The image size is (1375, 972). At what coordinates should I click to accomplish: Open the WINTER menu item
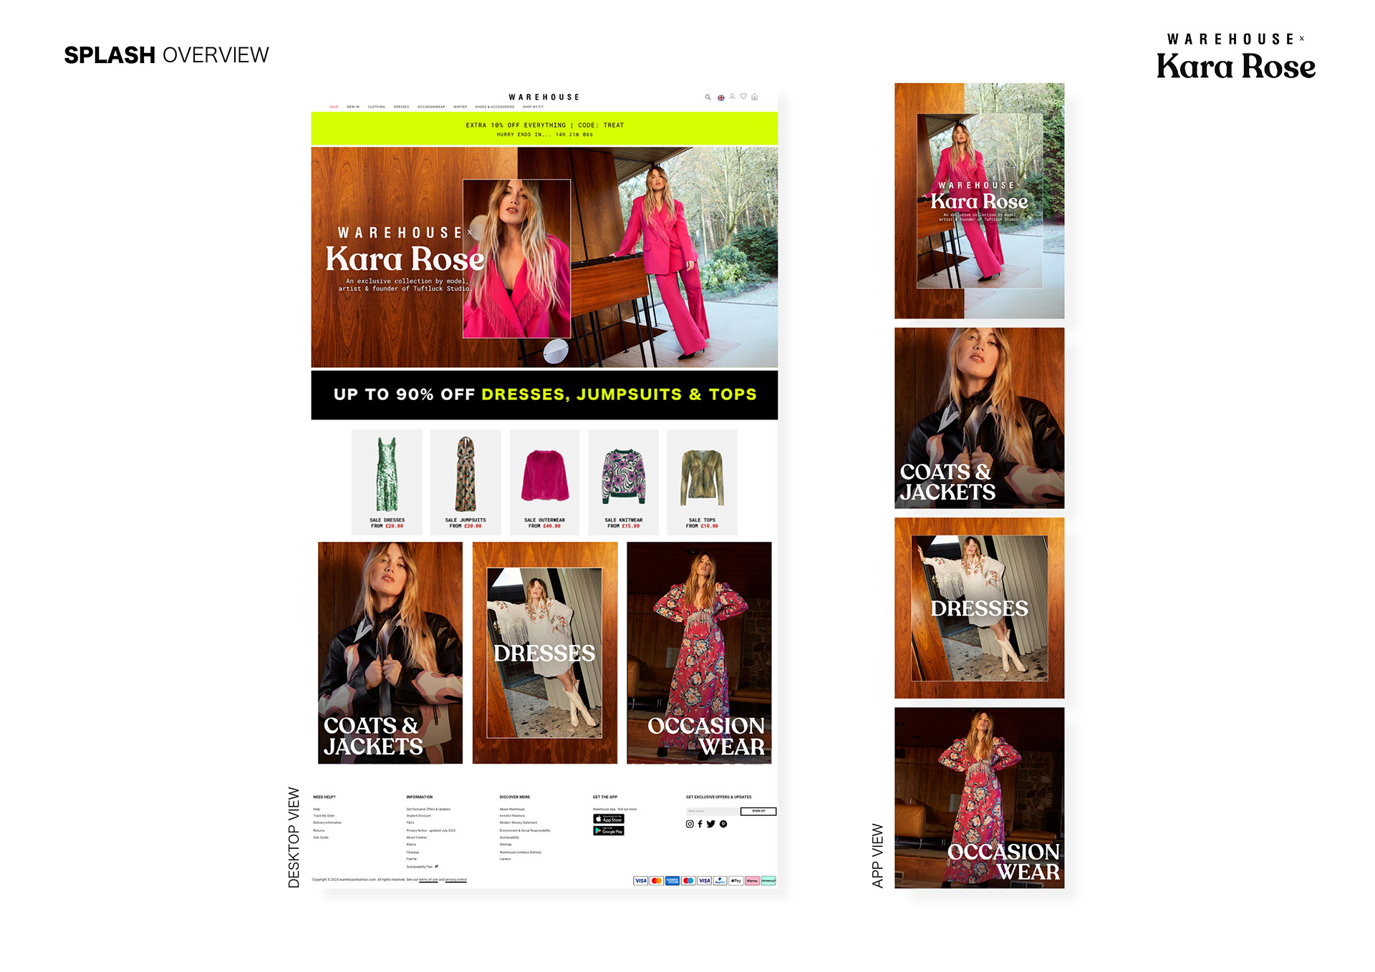(460, 107)
